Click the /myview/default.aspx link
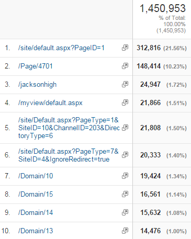Image resolution: width=191 pixels, height=239 pixels. point(50,103)
